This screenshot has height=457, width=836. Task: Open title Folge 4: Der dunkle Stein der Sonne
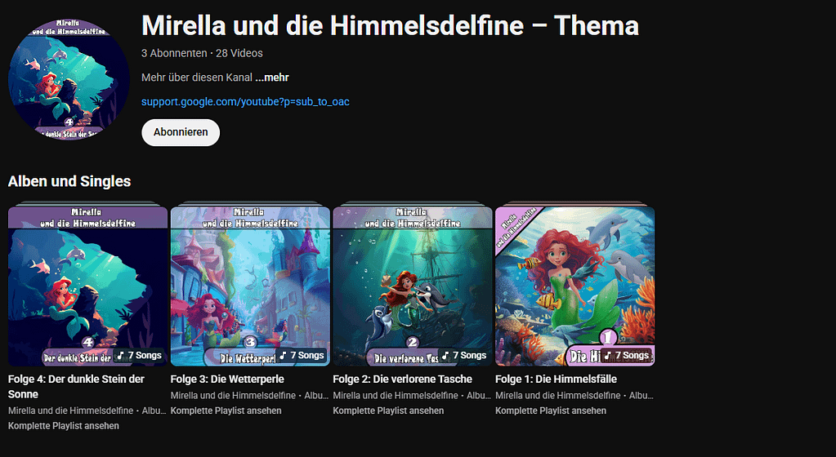tap(76, 387)
